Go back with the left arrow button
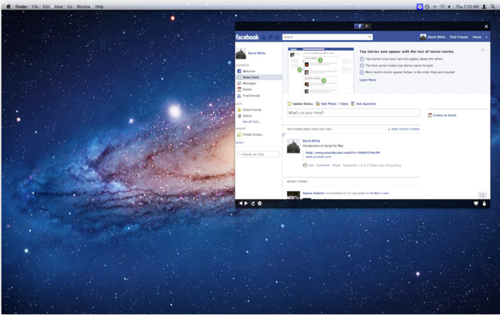This screenshot has width=500, height=315. 241,203
